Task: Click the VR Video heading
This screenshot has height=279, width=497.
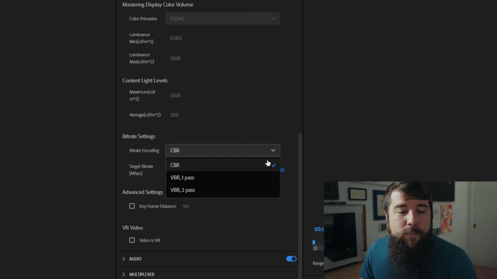Action: pyautogui.click(x=133, y=228)
